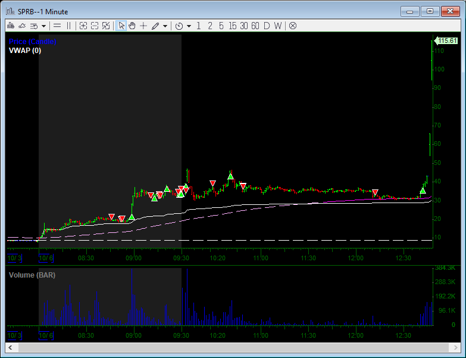This screenshot has height=358, width=466.
Task: Click the zoom to fit icon
Action: click(106, 26)
